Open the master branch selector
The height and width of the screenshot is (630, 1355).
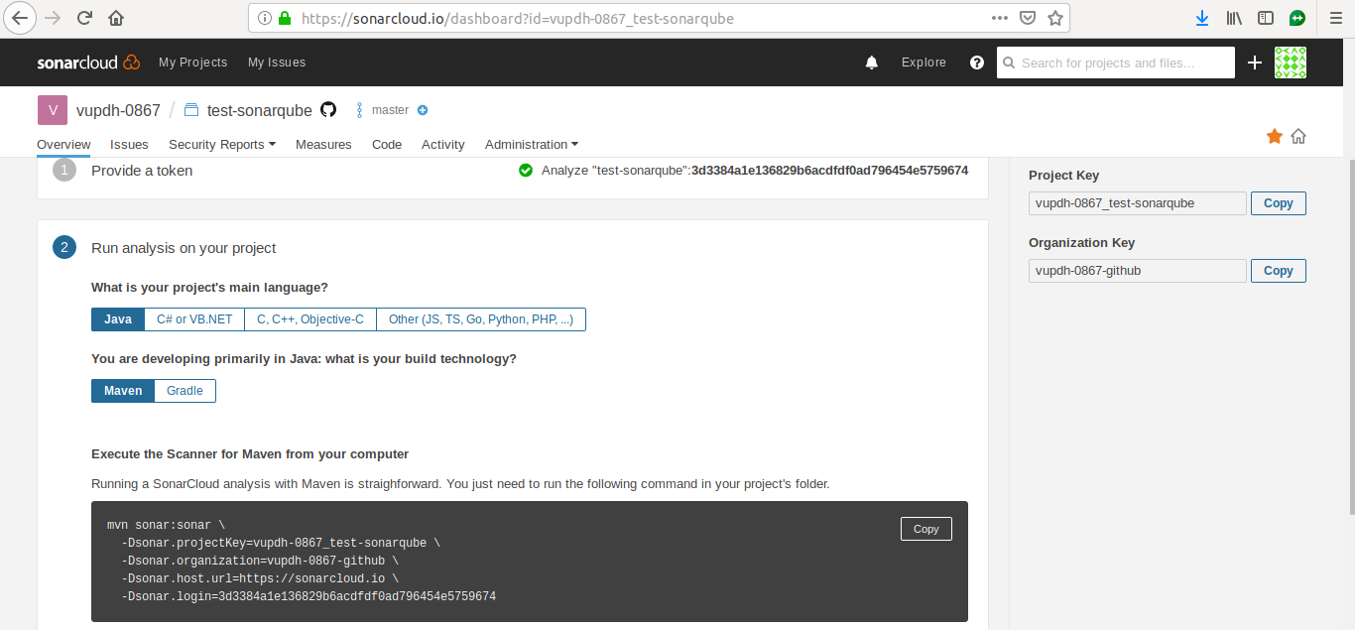click(390, 110)
